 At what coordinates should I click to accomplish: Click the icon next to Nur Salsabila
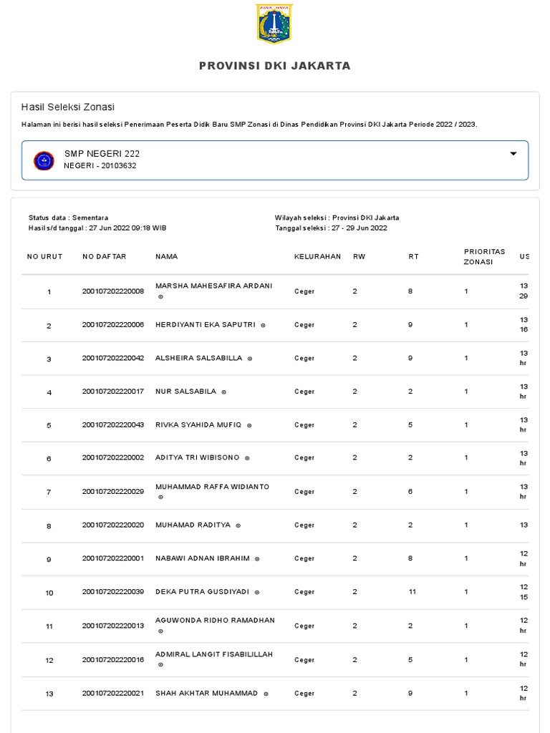pyautogui.click(x=223, y=392)
